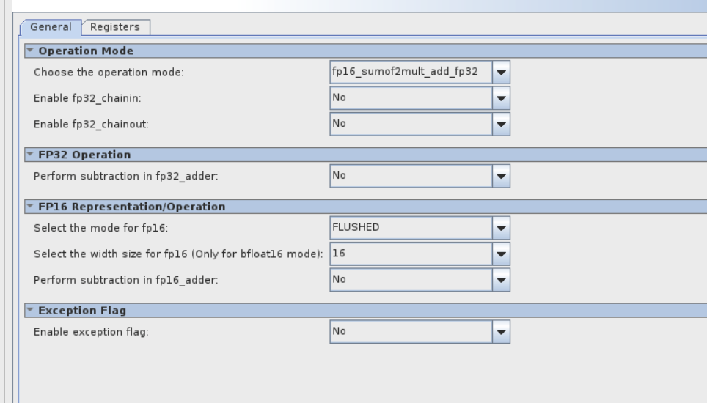Open the fp16_adder subtraction dropdown arrow

click(x=501, y=279)
